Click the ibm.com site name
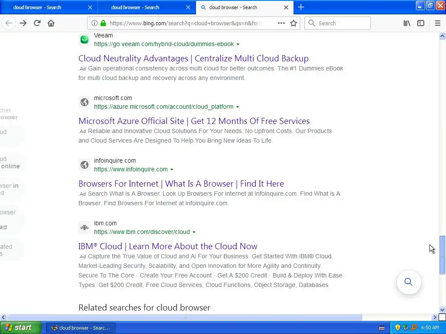This screenshot has height=334, width=446. (105, 223)
